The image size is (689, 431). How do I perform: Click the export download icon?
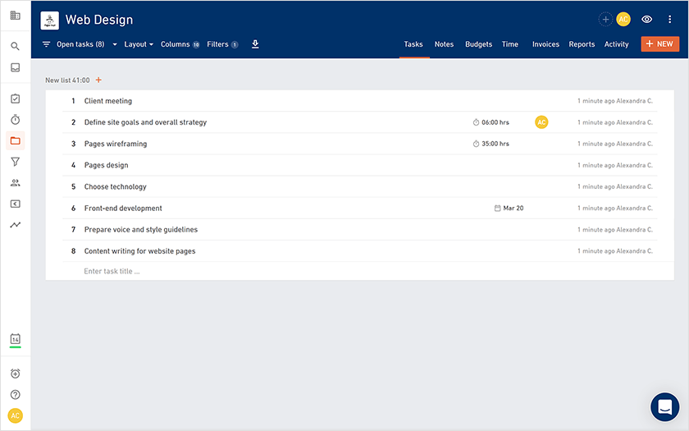coord(255,44)
